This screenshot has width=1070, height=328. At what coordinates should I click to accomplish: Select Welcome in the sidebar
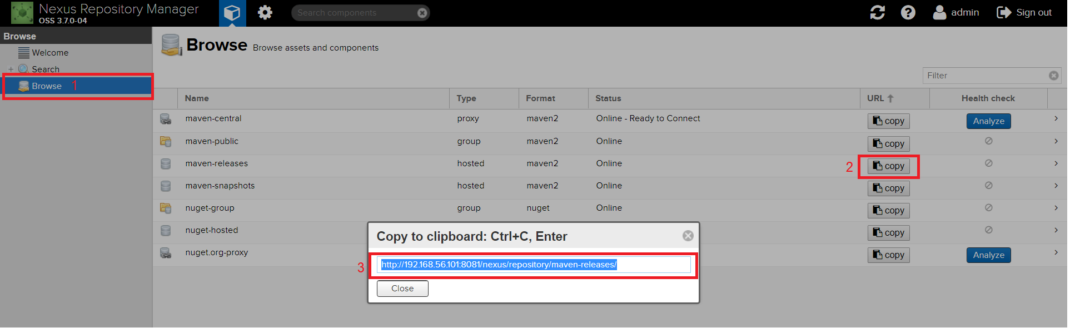click(x=50, y=53)
